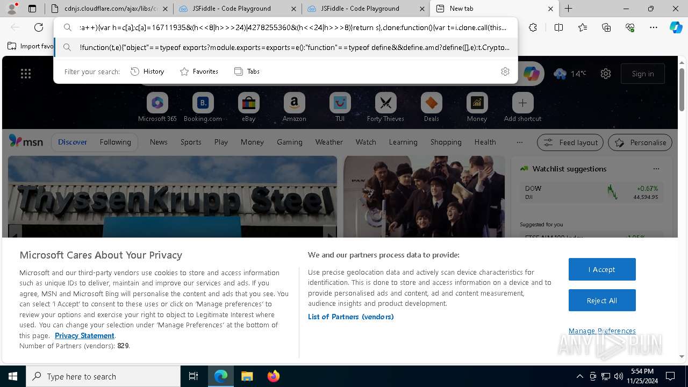Open the Manage Preferences link

602,331
